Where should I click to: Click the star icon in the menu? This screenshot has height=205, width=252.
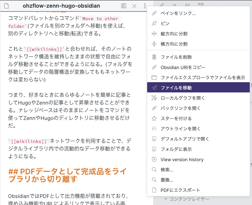(154, 118)
